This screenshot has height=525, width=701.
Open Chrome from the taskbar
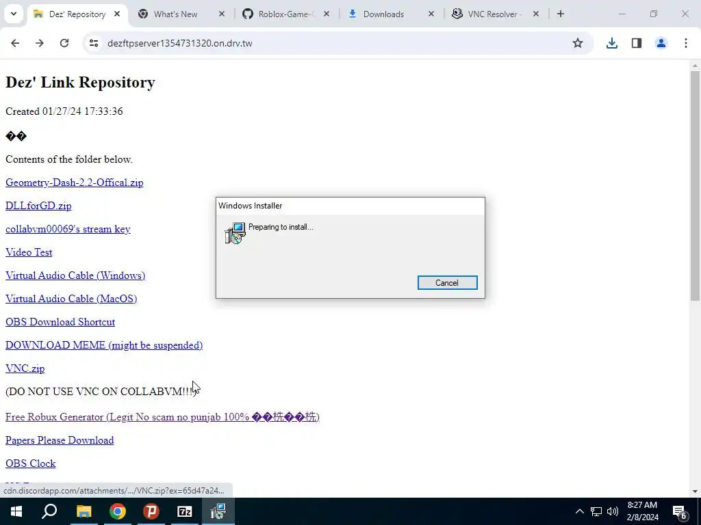tap(118, 511)
